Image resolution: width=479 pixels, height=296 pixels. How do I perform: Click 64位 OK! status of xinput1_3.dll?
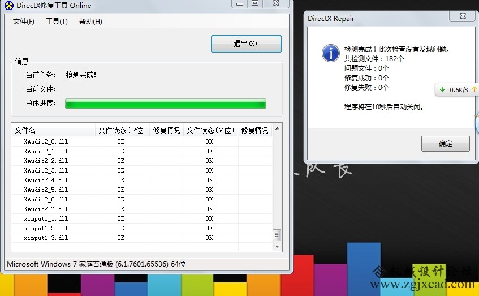[x=210, y=238]
